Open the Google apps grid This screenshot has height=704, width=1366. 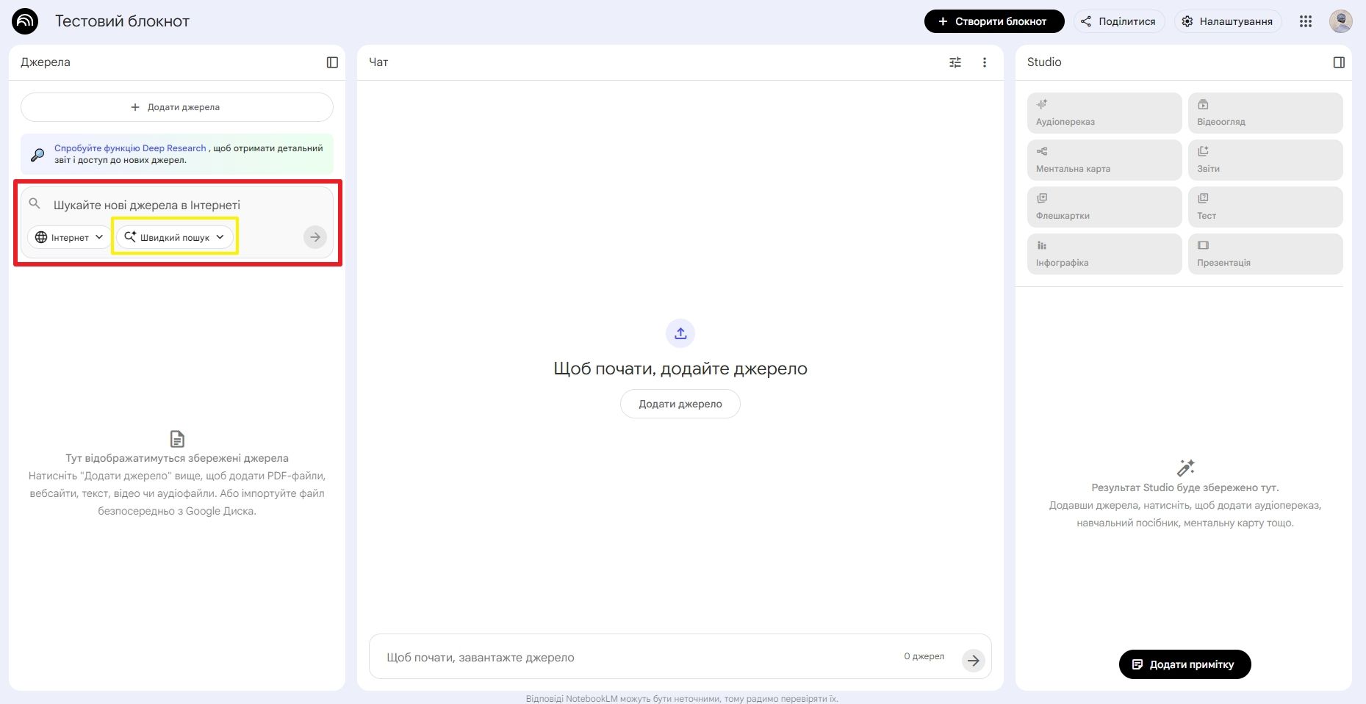point(1305,21)
